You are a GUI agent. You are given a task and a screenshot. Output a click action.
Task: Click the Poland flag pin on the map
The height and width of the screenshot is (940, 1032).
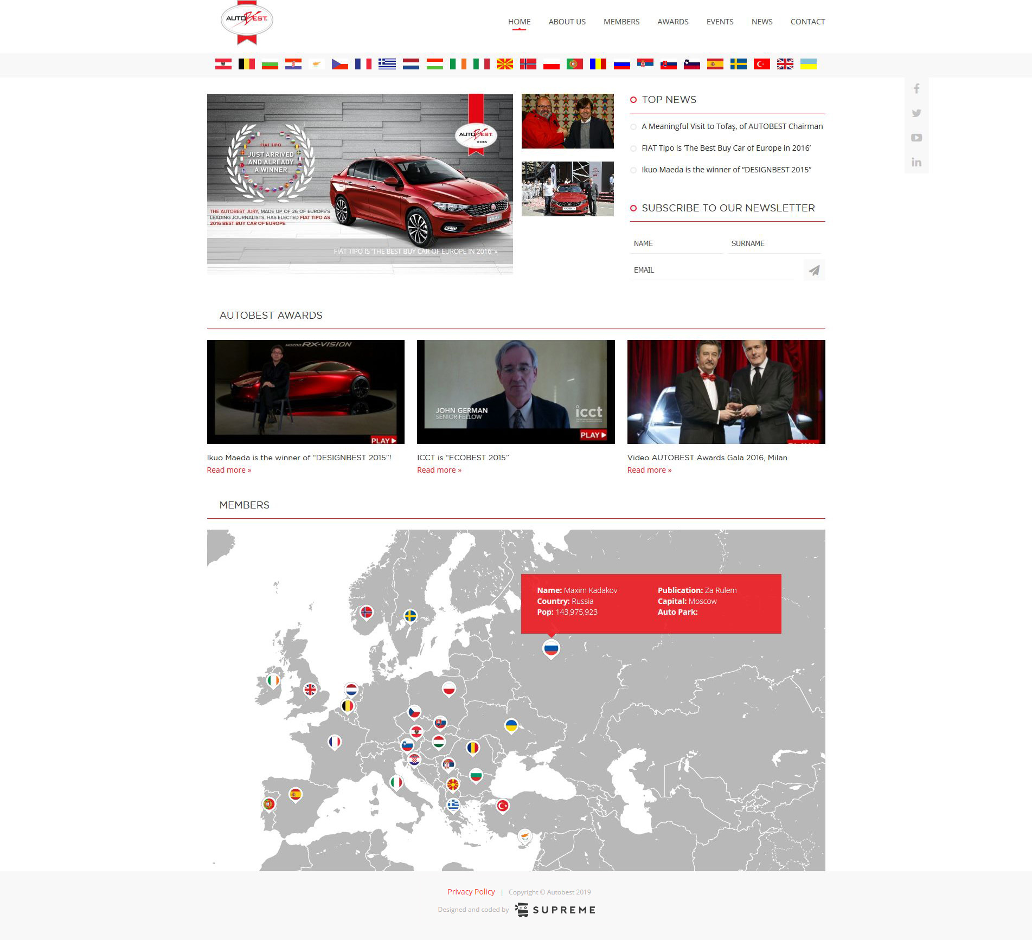tap(449, 690)
